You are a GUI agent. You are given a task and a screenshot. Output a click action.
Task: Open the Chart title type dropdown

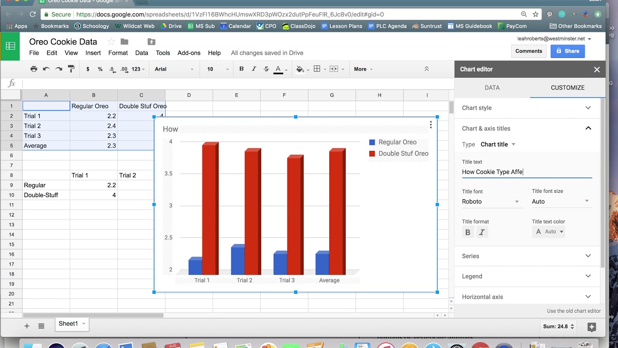498,145
